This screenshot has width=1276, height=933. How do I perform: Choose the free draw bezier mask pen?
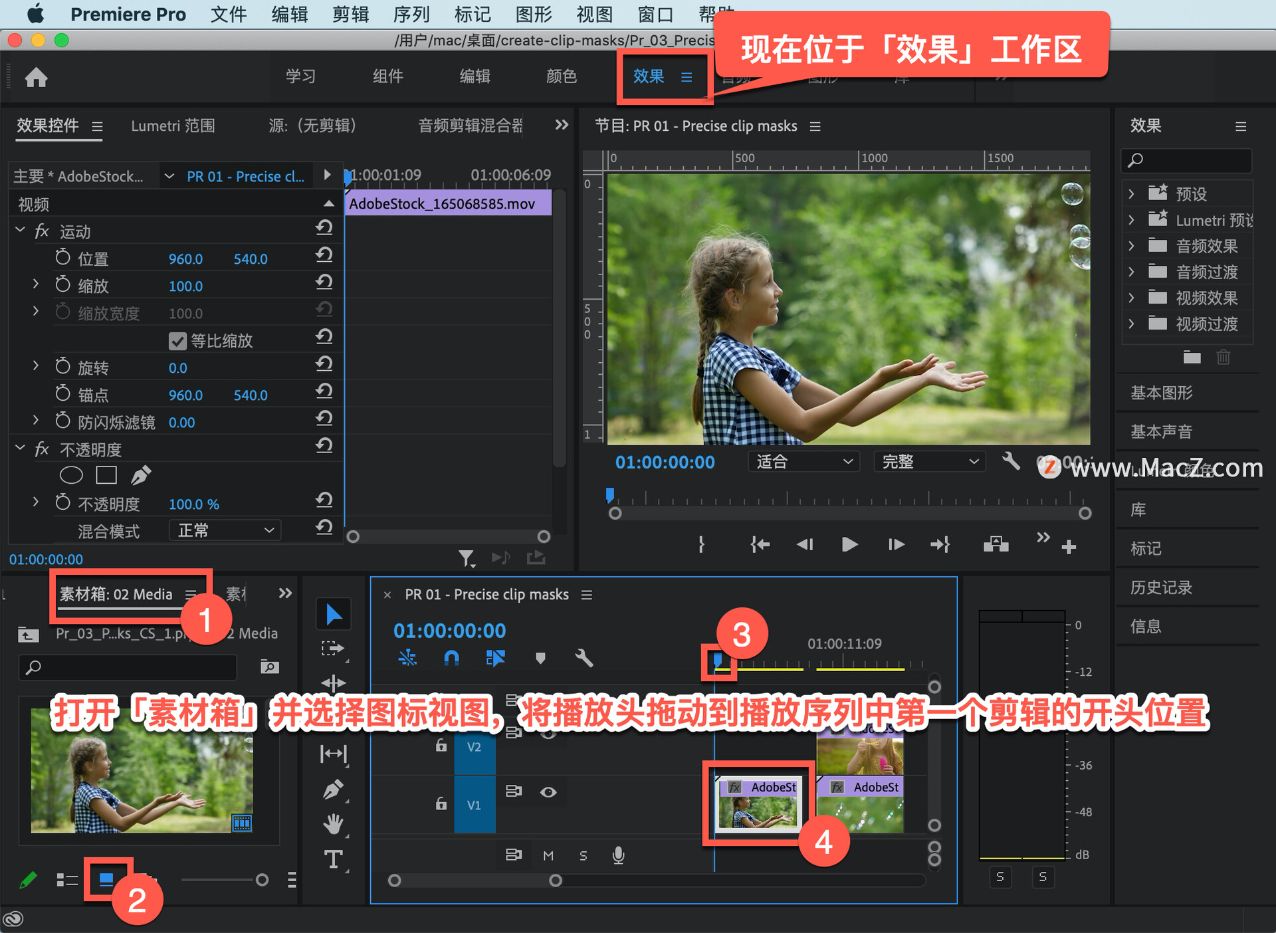pyautogui.click(x=141, y=475)
